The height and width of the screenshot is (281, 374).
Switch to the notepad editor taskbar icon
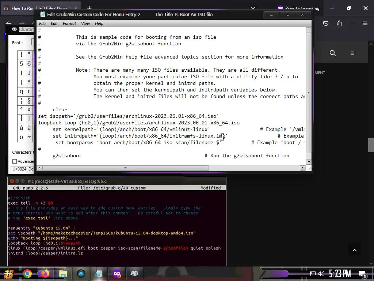click(99, 274)
